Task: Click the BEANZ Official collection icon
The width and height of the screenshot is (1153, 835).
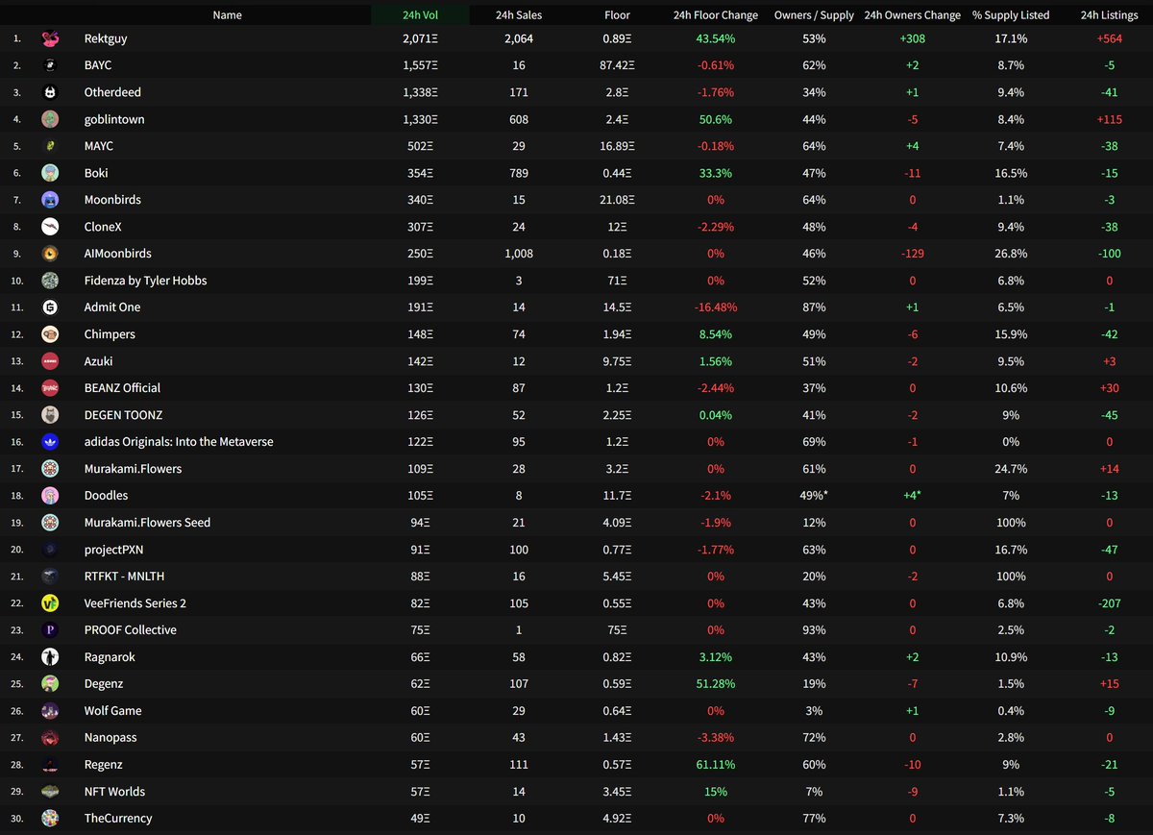Action: pos(50,388)
